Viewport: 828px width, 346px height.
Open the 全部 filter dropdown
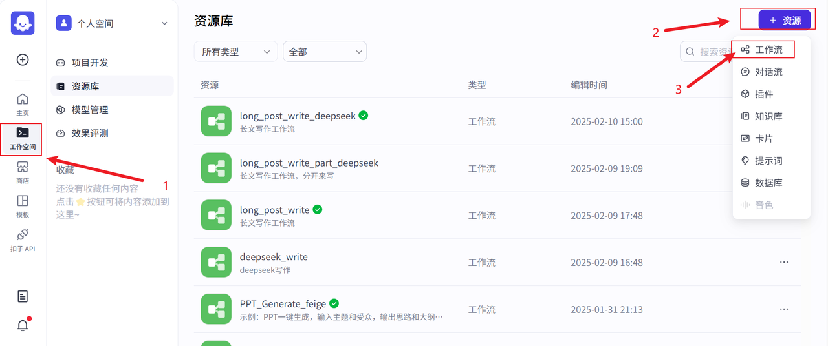click(x=325, y=52)
